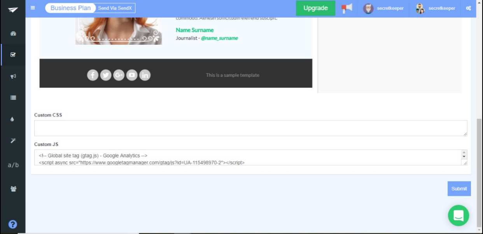This screenshot has width=483, height=234.
Task: Open the announcements megaphone in the top bar
Action: coord(346,8)
